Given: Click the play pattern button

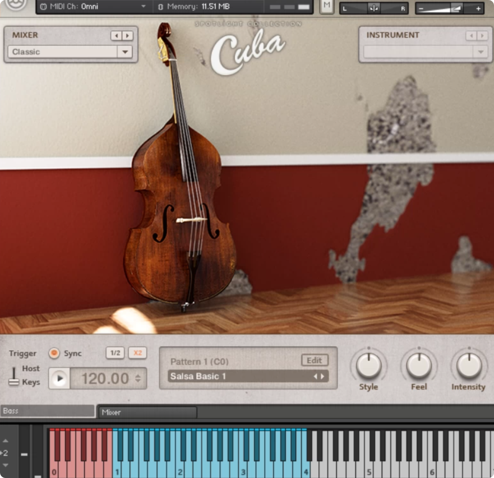Looking at the screenshot, I should point(59,379).
